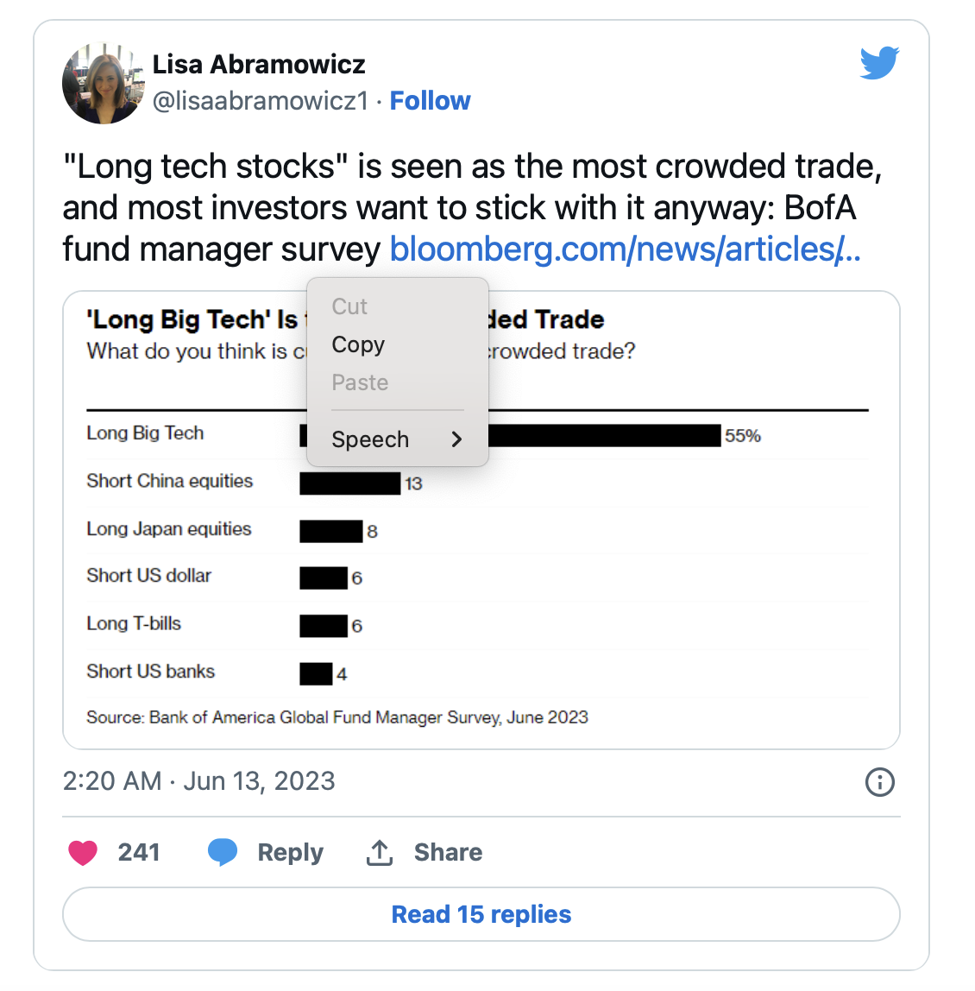975x991 pixels.
Task: Click the Lisa Abramowicz display name
Action: click(259, 64)
